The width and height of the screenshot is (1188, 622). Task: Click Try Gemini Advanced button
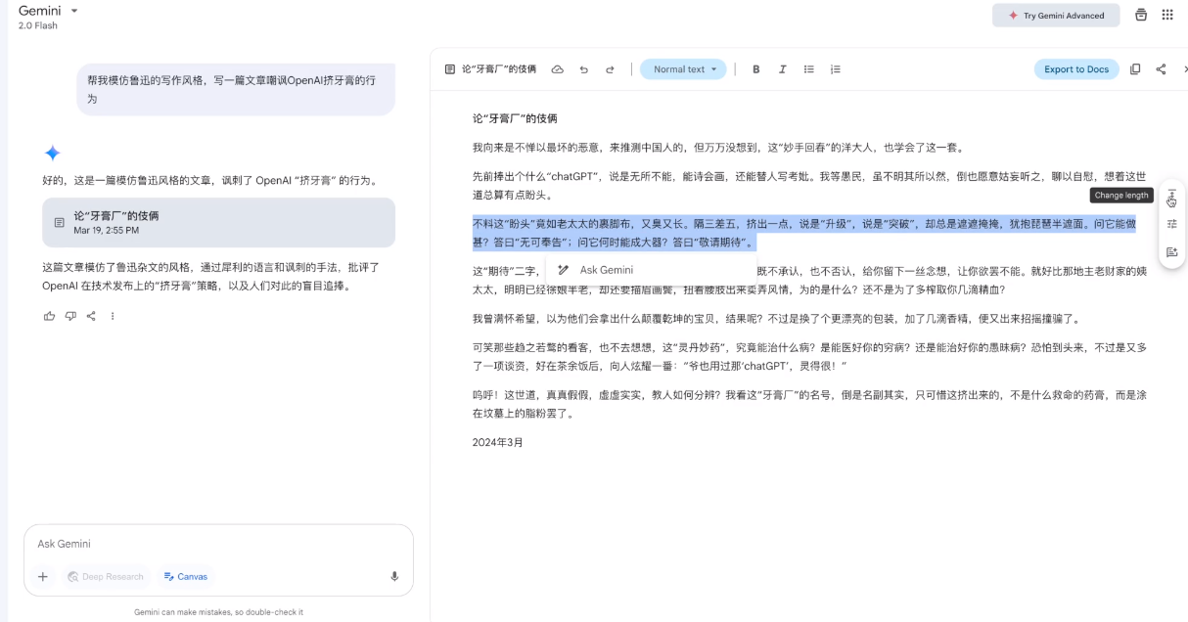tap(1056, 16)
